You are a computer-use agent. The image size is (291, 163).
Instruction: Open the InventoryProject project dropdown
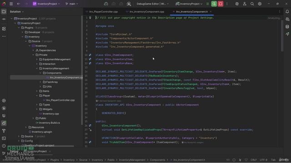46,4
